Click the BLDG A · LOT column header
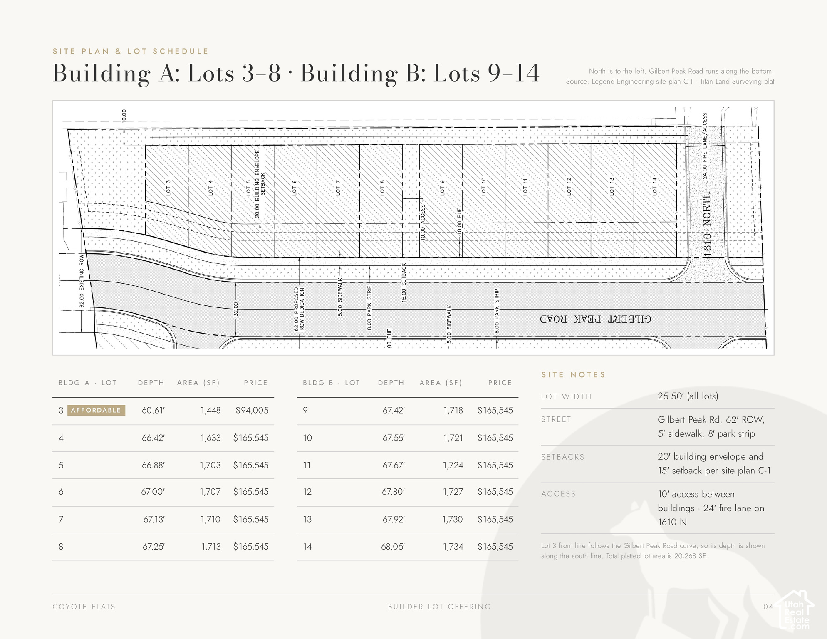The height and width of the screenshot is (639, 827). (x=87, y=383)
